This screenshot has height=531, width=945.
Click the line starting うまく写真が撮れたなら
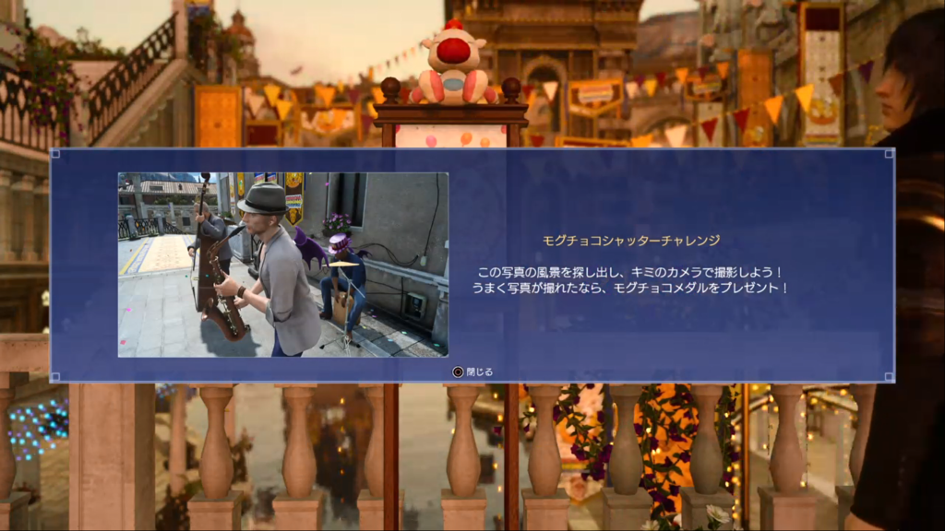pos(629,288)
